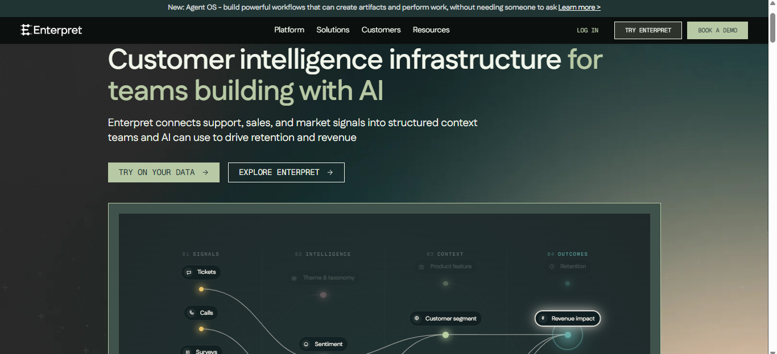Click the Calls phone icon
Viewport: 777px width, 354px height.
(192, 313)
